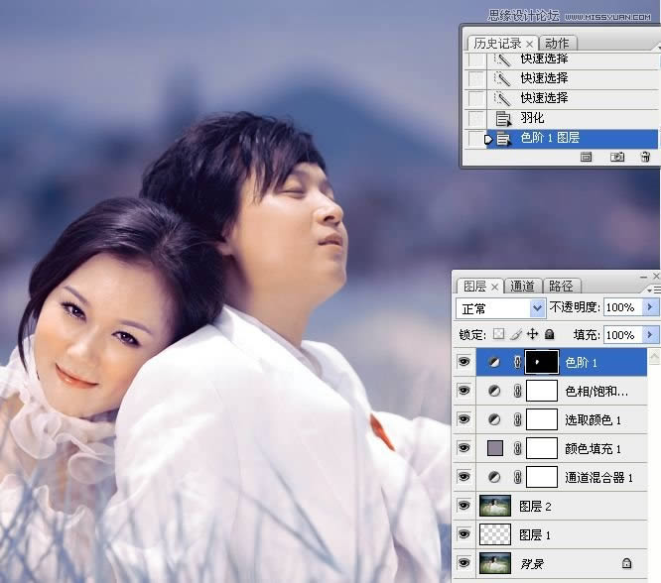This screenshot has width=661, height=583.
Task: Click the delete state trash icon in History panel
Action: [645, 157]
